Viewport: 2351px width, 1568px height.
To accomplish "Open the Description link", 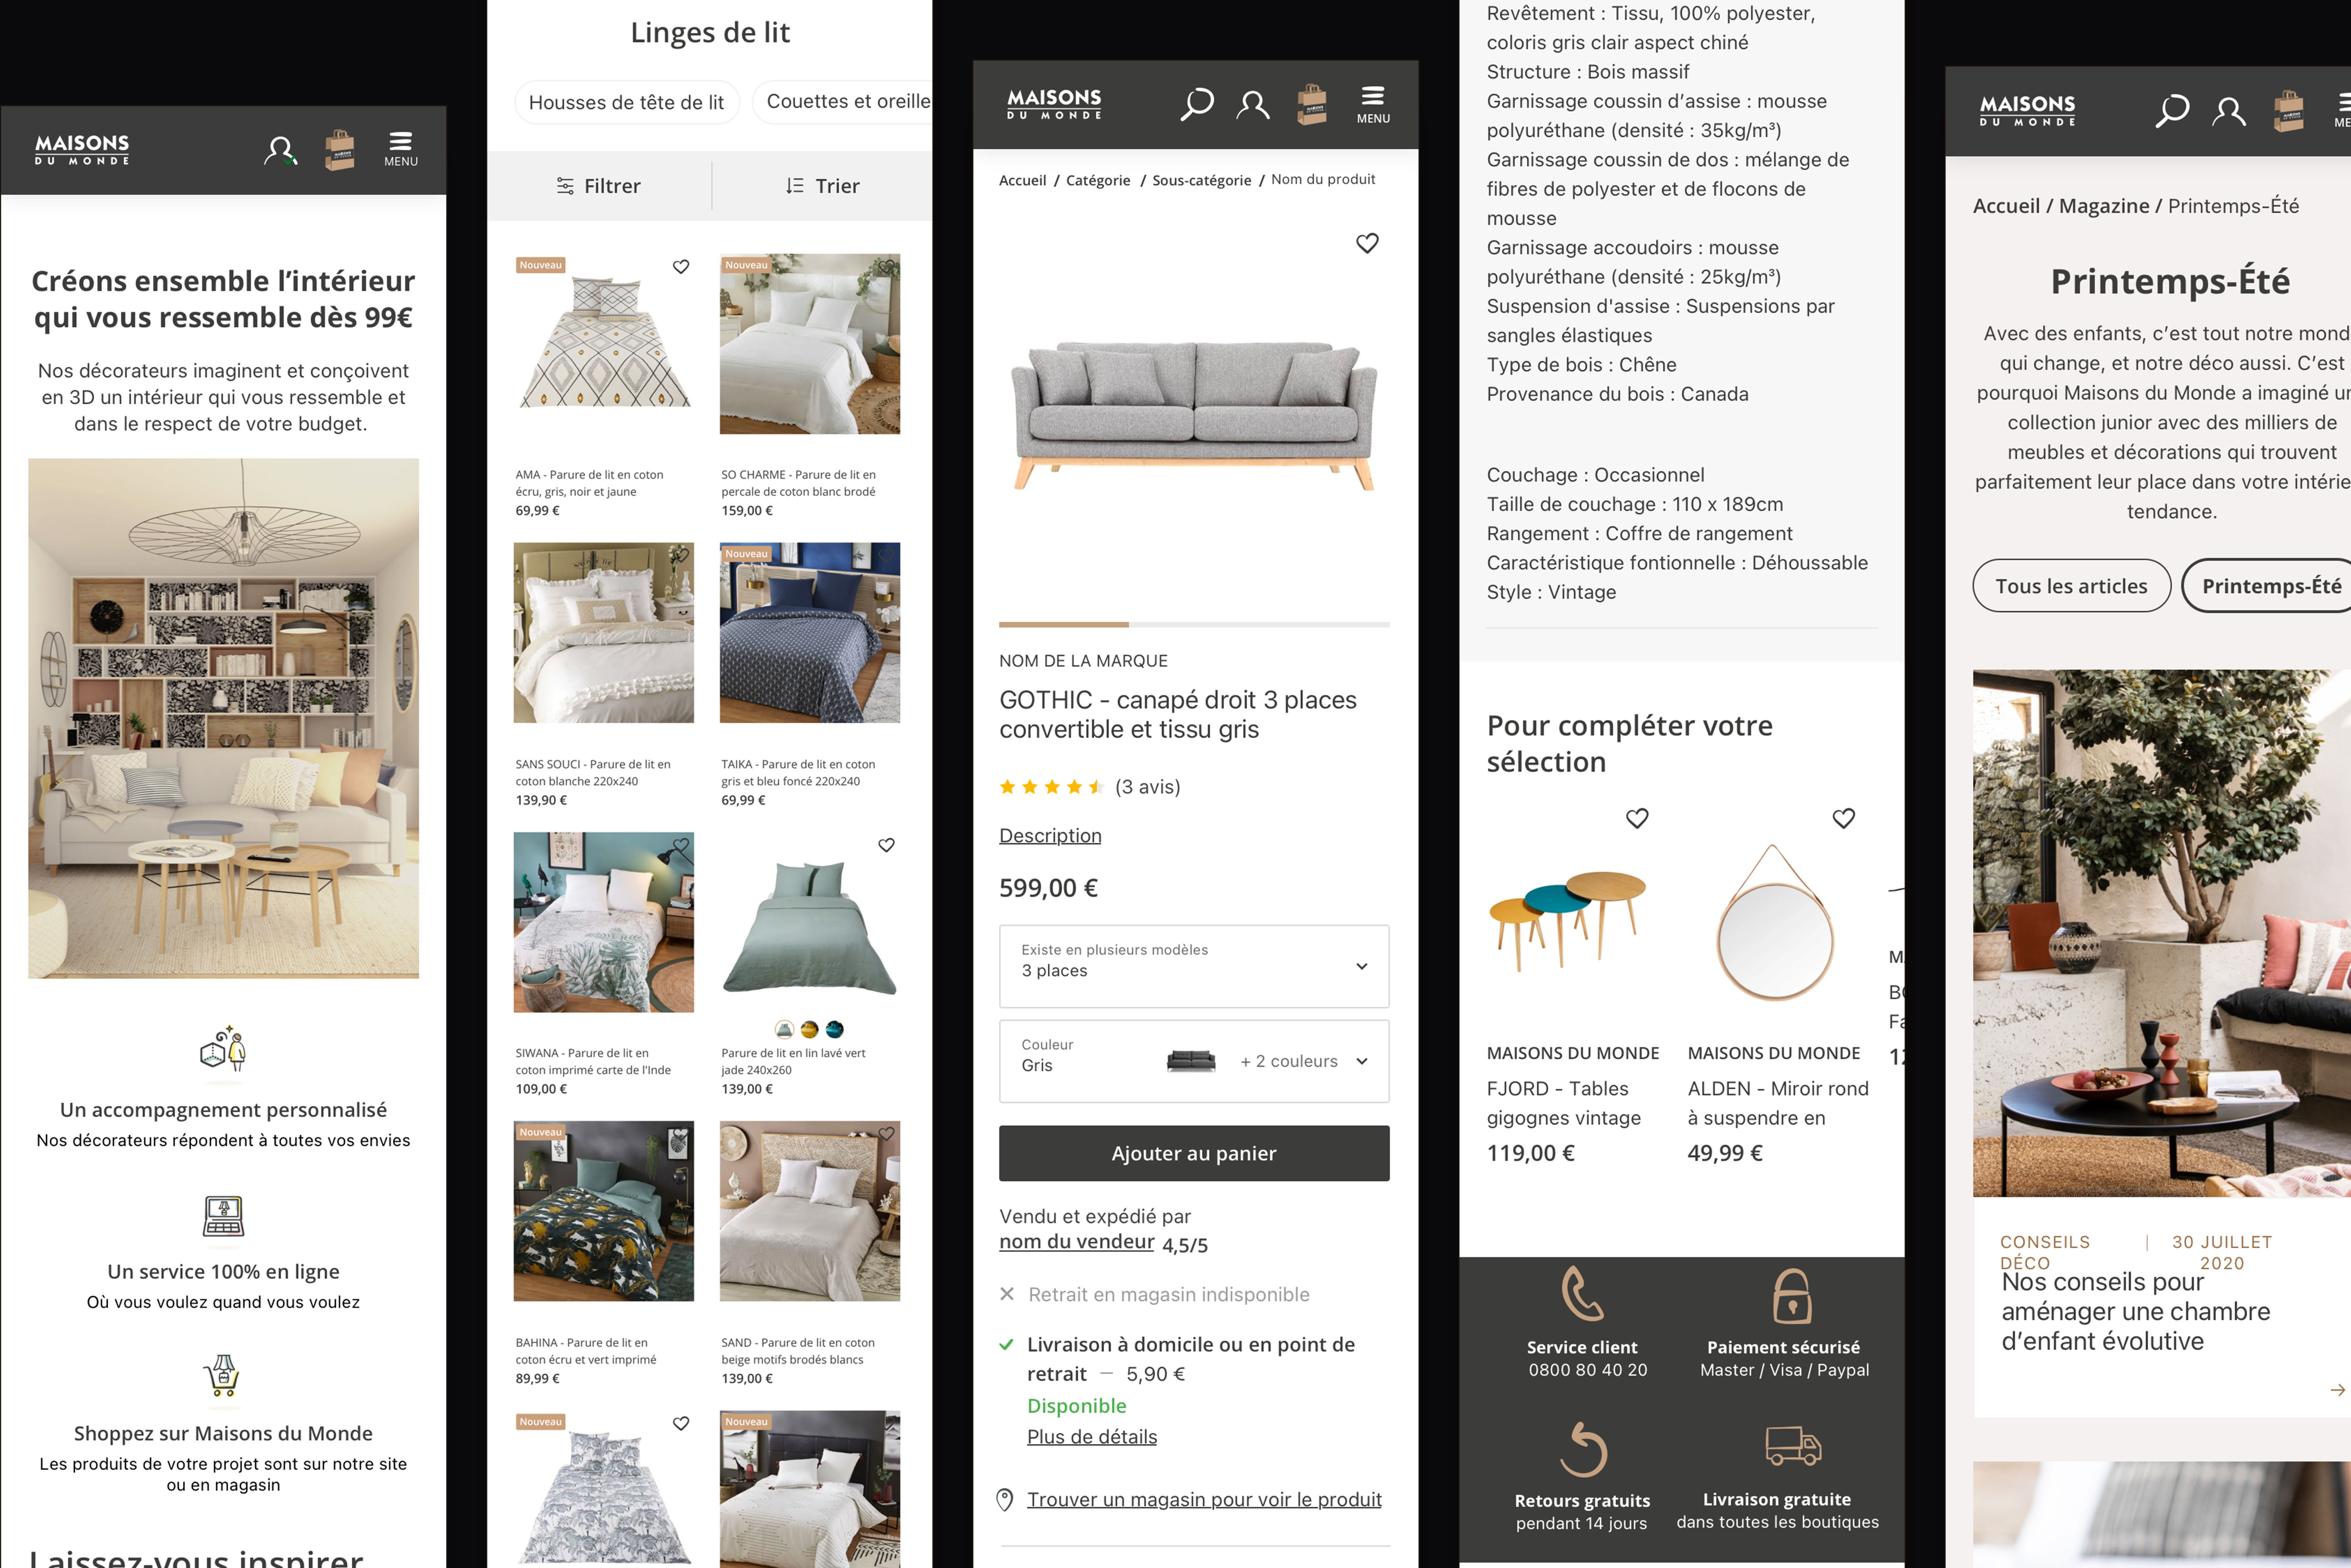I will tap(1050, 836).
